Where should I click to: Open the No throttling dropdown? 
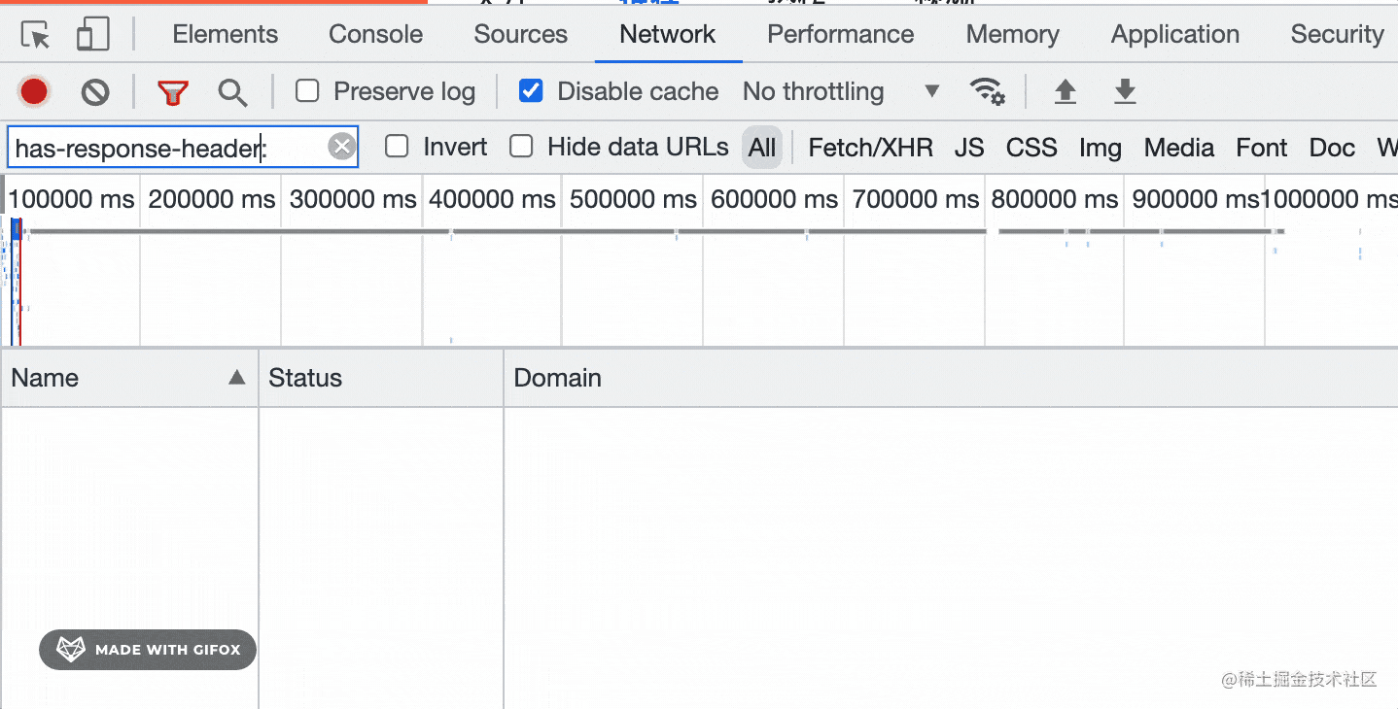[841, 91]
